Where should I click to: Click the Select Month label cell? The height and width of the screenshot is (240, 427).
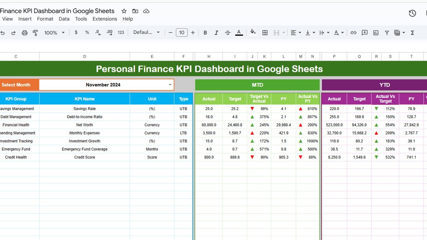(19, 85)
